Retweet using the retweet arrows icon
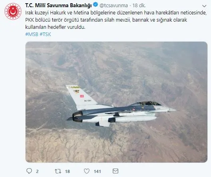Image resolution: width=211 pixels, height=177 pixels. [58, 171]
